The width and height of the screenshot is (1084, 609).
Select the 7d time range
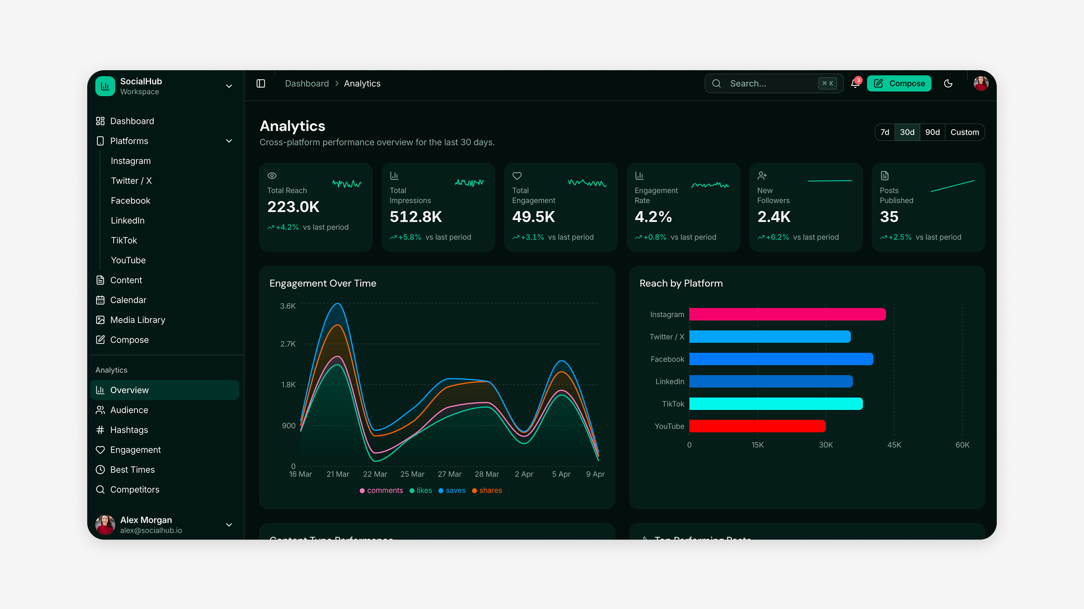tap(885, 132)
